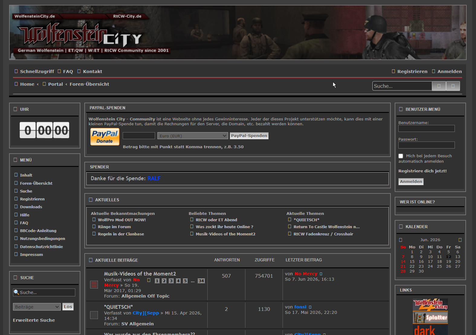
Task: Focus the header Suche... field
Action: (402, 86)
